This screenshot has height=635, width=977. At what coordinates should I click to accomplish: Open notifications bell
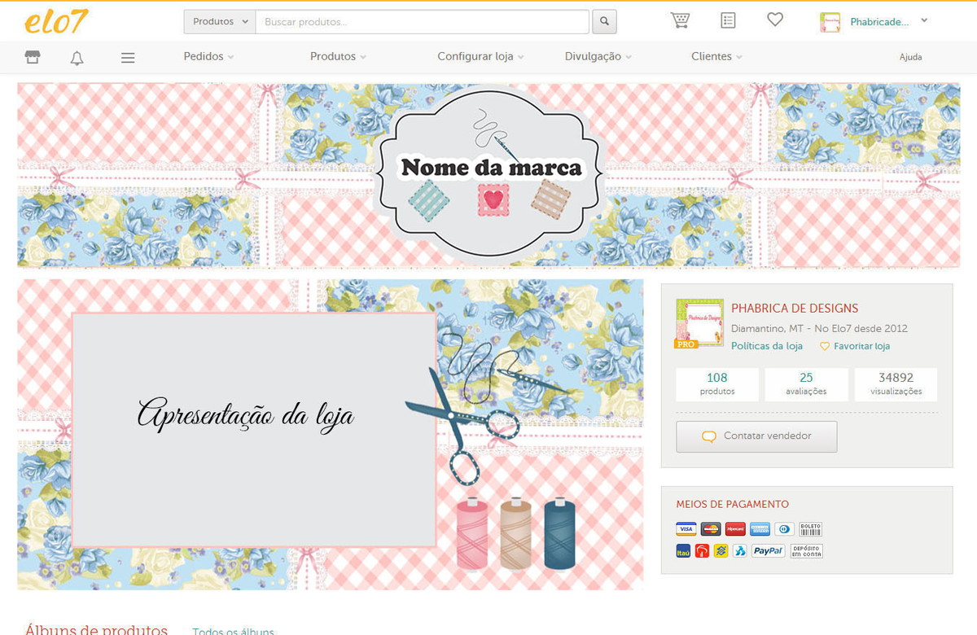(77, 58)
